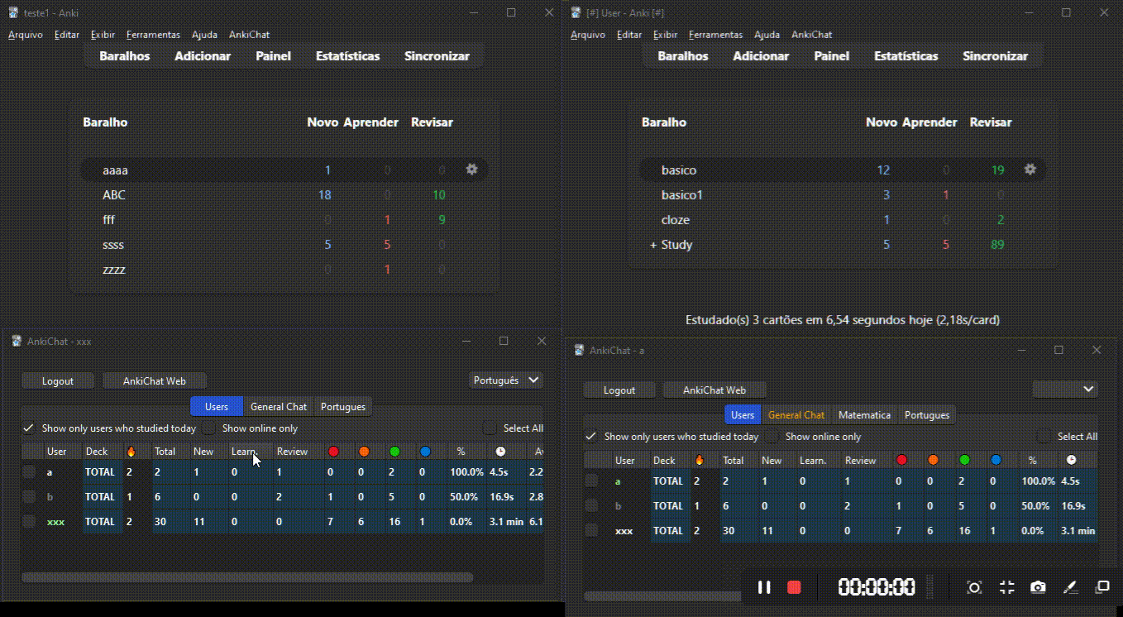Check the Select All box in AnkiChat - xxx
Image resolution: width=1123 pixels, height=617 pixels.
tap(490, 428)
